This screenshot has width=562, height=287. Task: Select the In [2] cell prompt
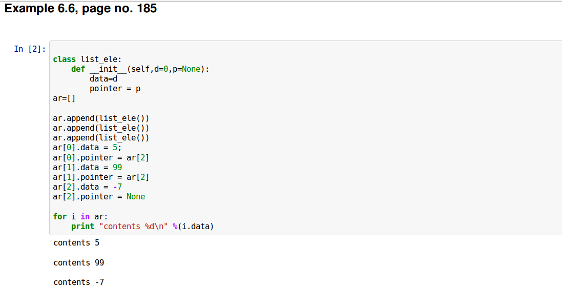point(30,49)
